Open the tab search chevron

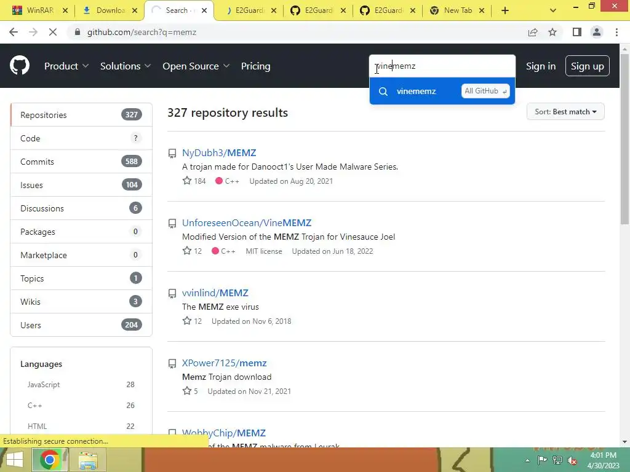coord(553,10)
